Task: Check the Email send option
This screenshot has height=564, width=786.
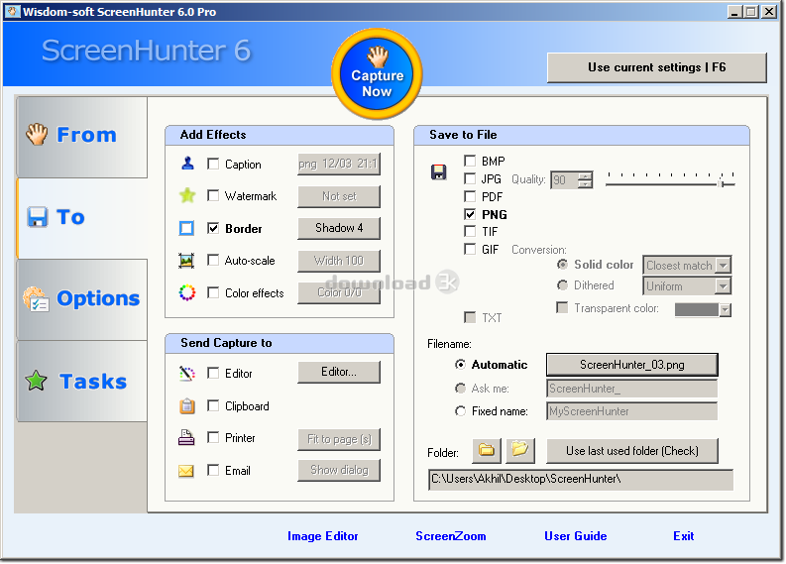Action: tap(213, 470)
